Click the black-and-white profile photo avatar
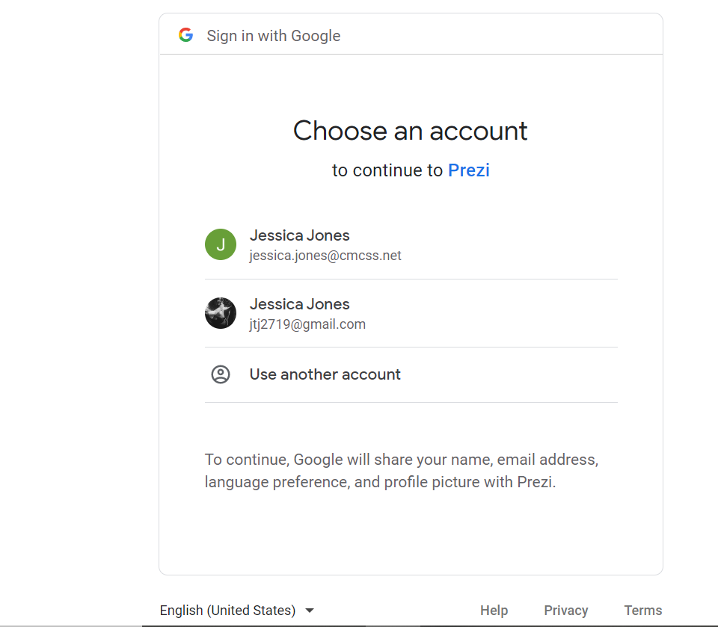 pos(221,313)
